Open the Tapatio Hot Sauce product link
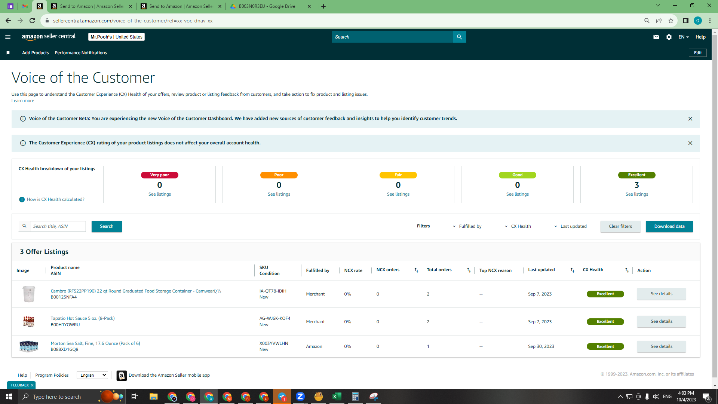718x404 pixels. 83,318
